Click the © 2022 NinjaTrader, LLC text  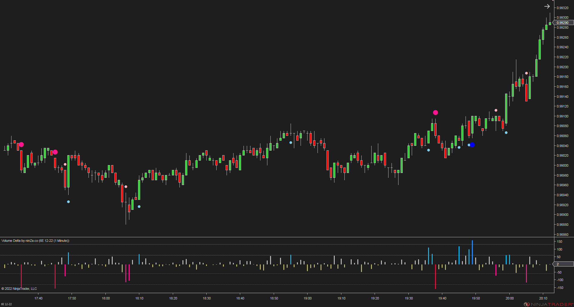tap(19, 289)
